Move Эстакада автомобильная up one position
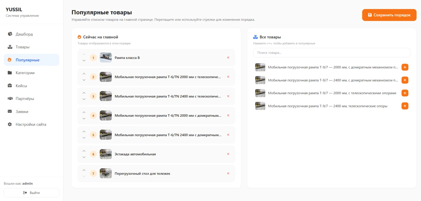 pyautogui.click(x=84, y=151)
